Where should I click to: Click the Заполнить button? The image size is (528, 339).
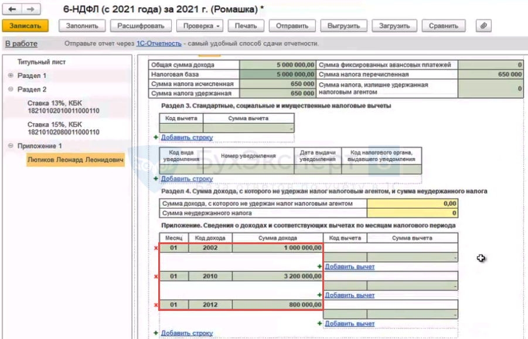81,26
